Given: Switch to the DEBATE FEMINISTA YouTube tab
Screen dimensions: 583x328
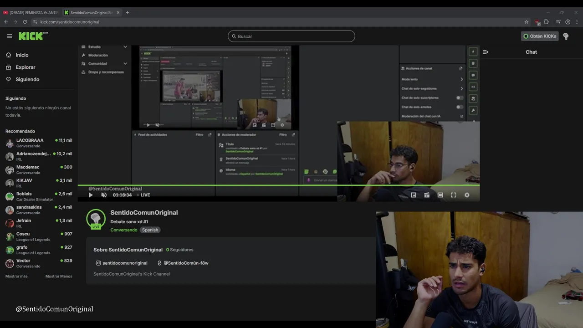Looking at the screenshot, I should (x=30, y=13).
